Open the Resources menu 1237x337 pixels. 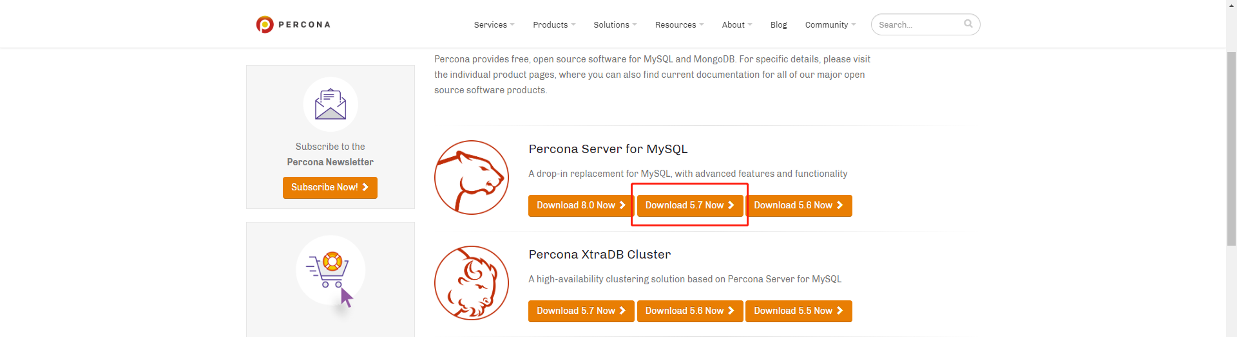[x=679, y=25]
